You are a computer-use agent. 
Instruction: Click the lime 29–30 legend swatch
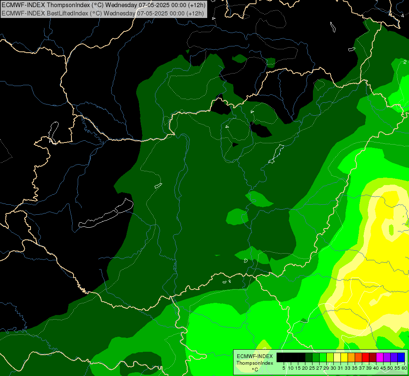[x=330, y=357]
